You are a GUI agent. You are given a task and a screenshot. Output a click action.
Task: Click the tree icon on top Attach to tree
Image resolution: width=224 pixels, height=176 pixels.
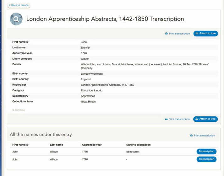tap(197, 33)
